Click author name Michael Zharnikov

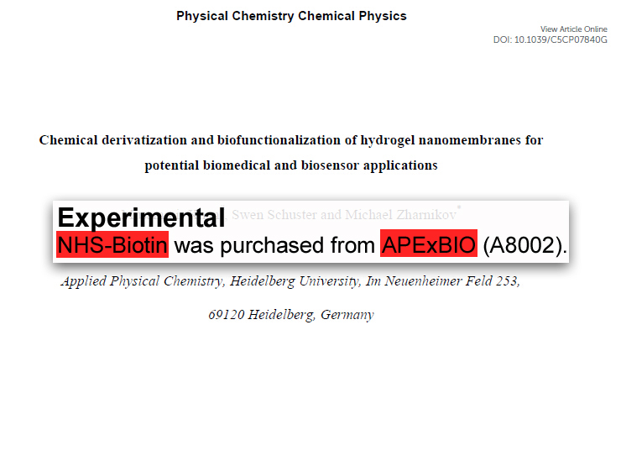pyautogui.click(x=400, y=214)
